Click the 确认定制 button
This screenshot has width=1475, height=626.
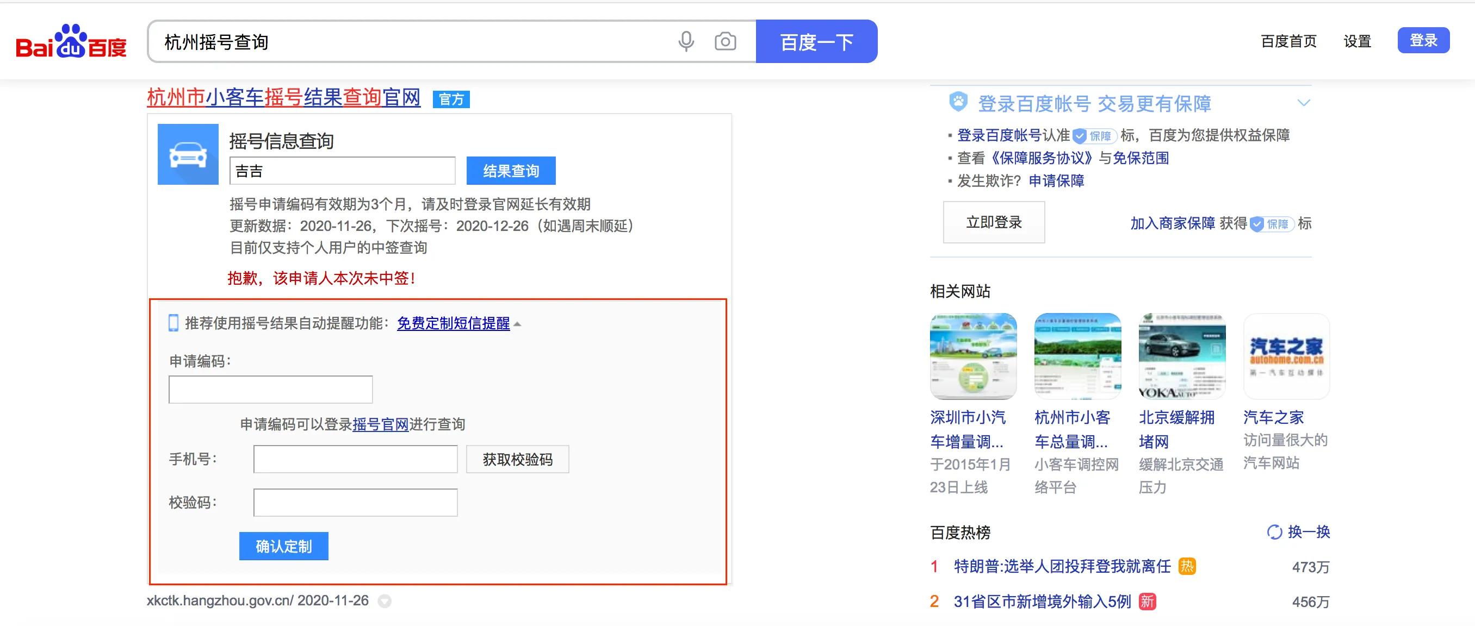pyautogui.click(x=283, y=546)
